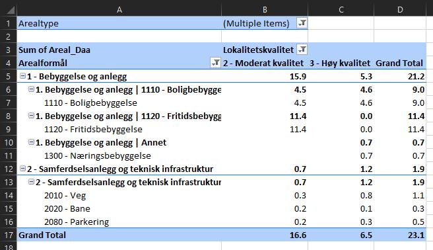Viewport: 433px width, 250px height.
Task: Click the '2080 - Parkering' row label
Action: pyautogui.click(x=77, y=222)
